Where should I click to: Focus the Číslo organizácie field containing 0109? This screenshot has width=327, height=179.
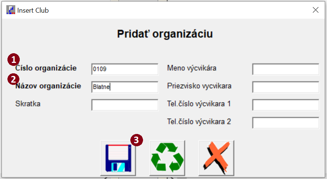125,69
